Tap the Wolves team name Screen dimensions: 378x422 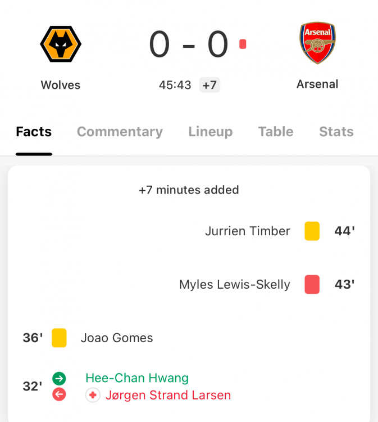point(61,85)
